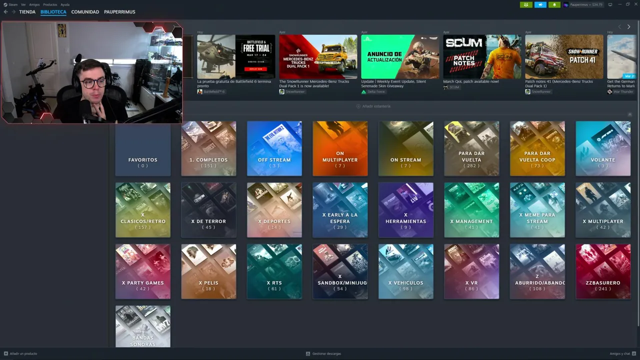Click the Delta Force game tag
Image resolution: width=640 pixels, height=360 pixels.
[373, 92]
